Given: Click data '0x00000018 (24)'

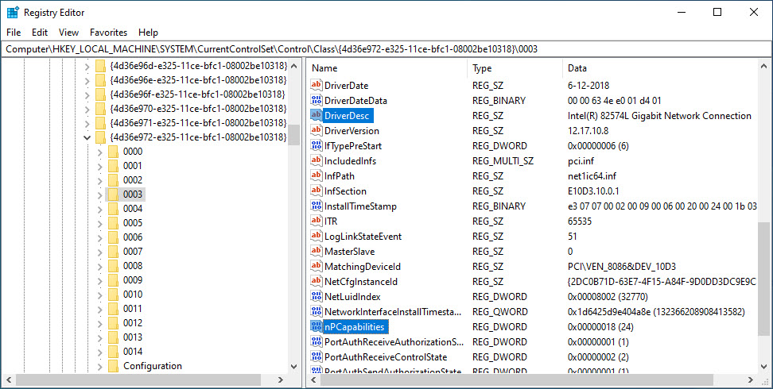Looking at the screenshot, I should pos(601,327).
